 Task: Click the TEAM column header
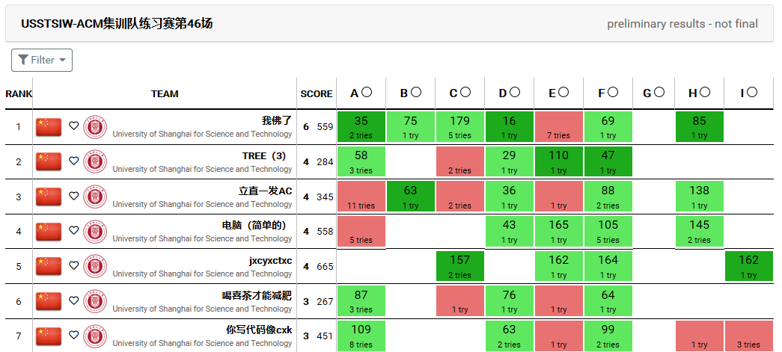click(x=165, y=94)
